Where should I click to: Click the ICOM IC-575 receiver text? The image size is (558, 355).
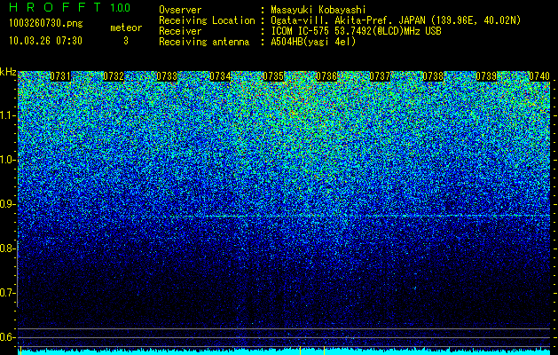coord(357,31)
